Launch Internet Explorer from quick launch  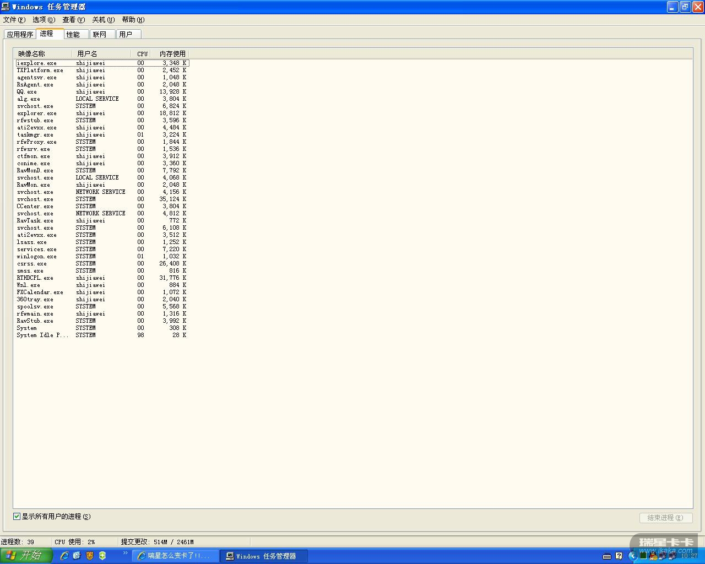click(64, 556)
